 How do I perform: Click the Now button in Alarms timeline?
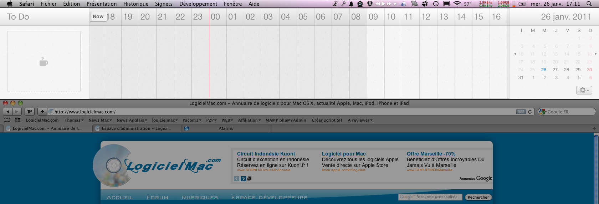pos(98,16)
